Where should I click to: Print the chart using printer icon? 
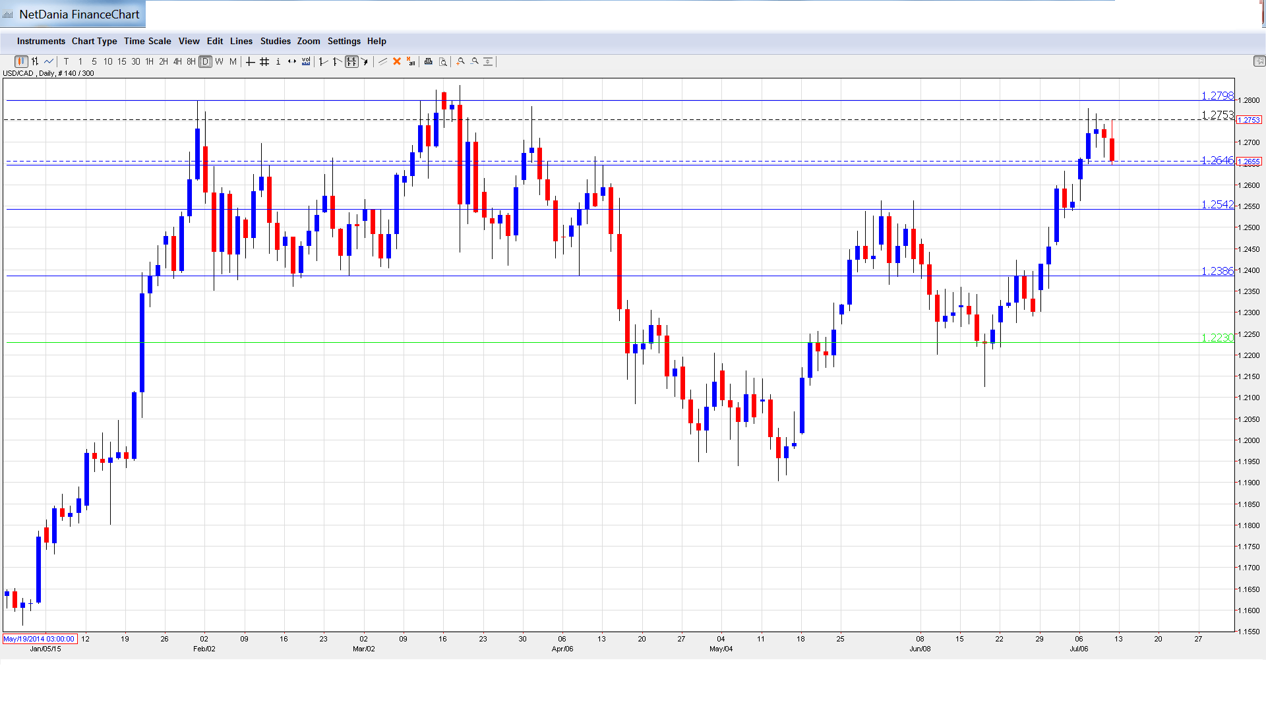(x=428, y=61)
